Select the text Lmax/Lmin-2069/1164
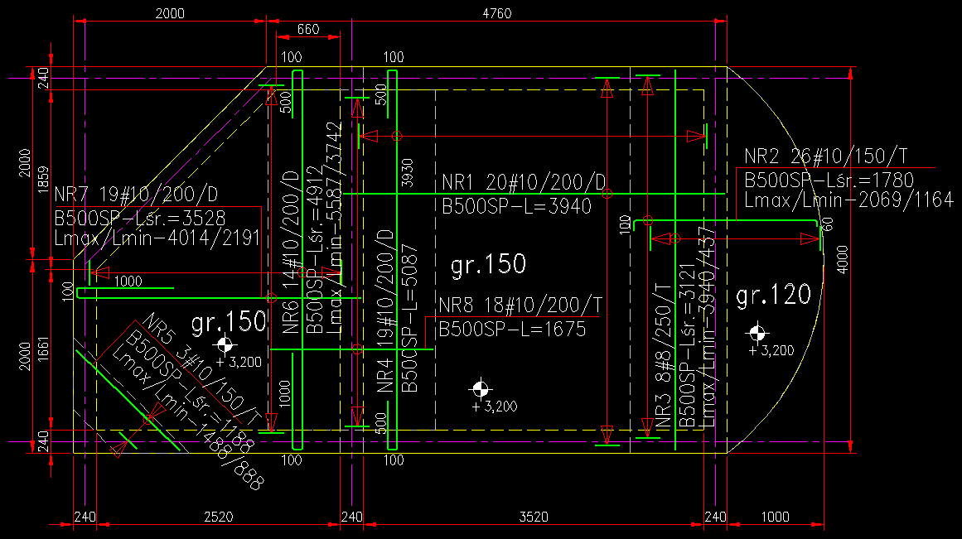This screenshot has width=962, height=539. coord(849,200)
